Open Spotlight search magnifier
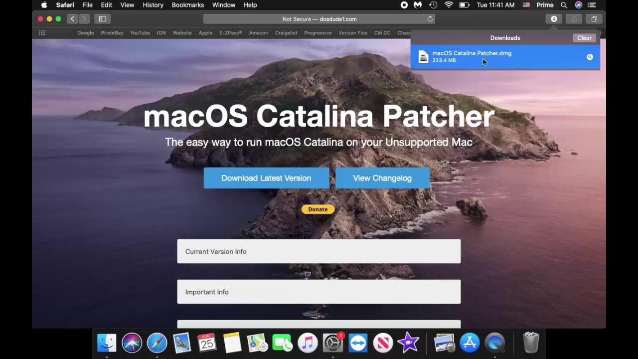Screen dimensions: 638x359 (564, 5)
